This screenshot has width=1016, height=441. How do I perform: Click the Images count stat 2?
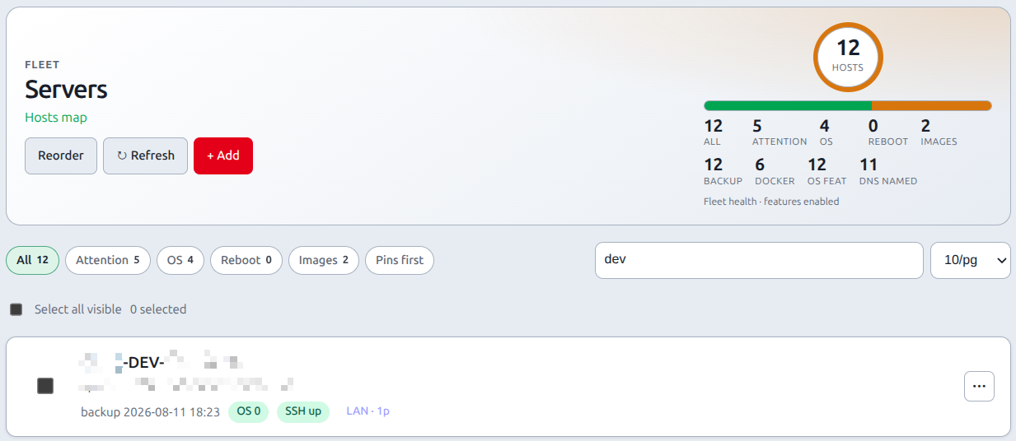pyautogui.click(x=925, y=126)
